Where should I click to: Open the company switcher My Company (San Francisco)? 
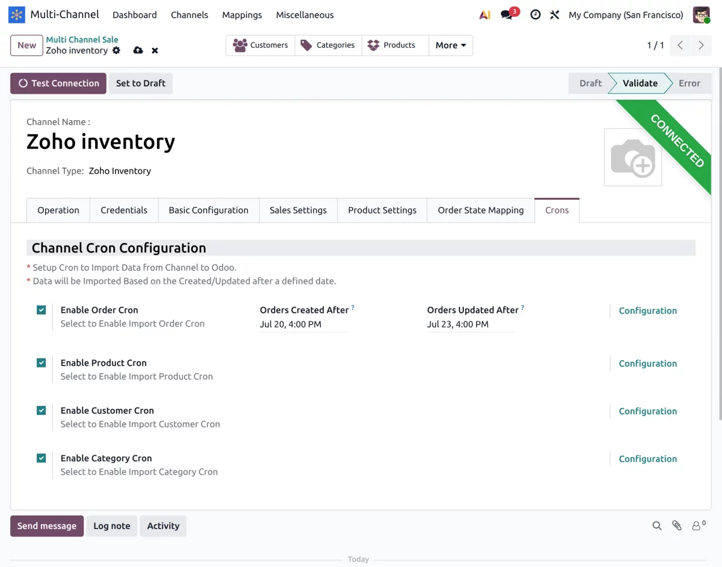626,15
